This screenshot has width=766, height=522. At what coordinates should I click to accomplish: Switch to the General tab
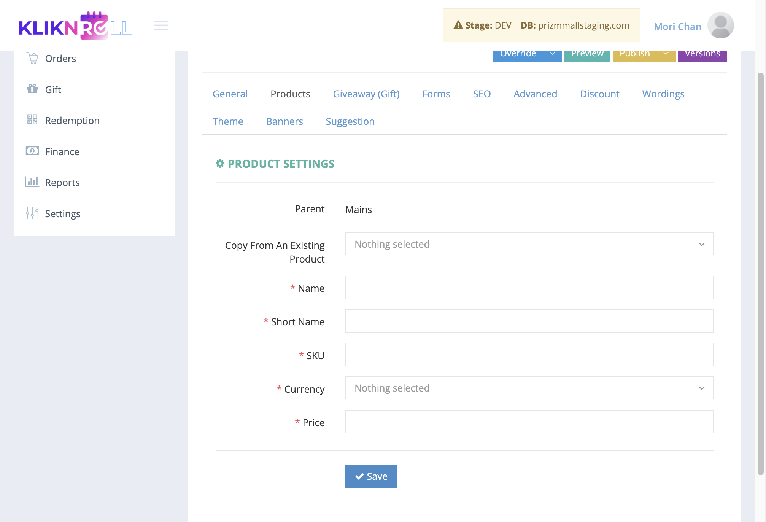pyautogui.click(x=230, y=94)
